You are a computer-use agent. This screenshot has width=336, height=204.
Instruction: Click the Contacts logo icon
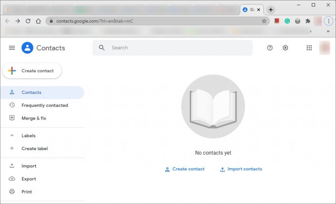pyautogui.click(x=27, y=48)
